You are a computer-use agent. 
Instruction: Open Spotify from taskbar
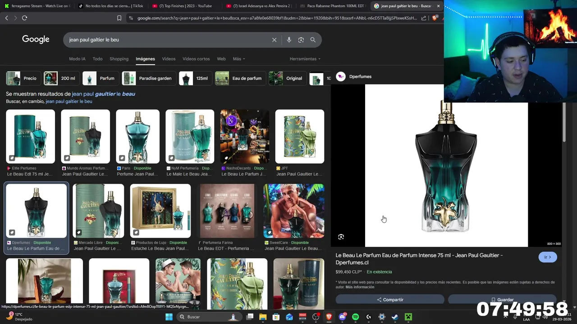[355, 317]
